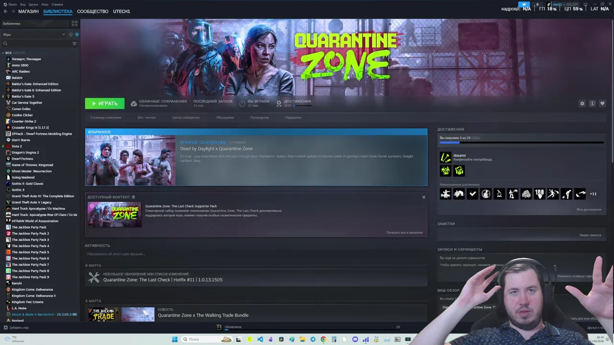This screenshot has height=345, width=614.
Task: Open Quarantine Zone x The Walking Trade Bundle
Action: (x=203, y=315)
